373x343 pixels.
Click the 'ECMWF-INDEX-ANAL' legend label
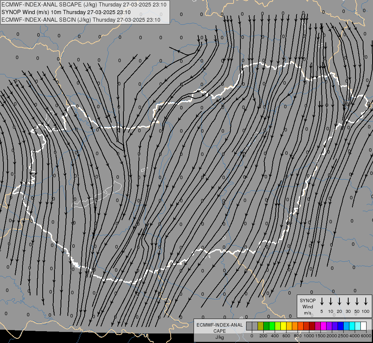(219, 325)
